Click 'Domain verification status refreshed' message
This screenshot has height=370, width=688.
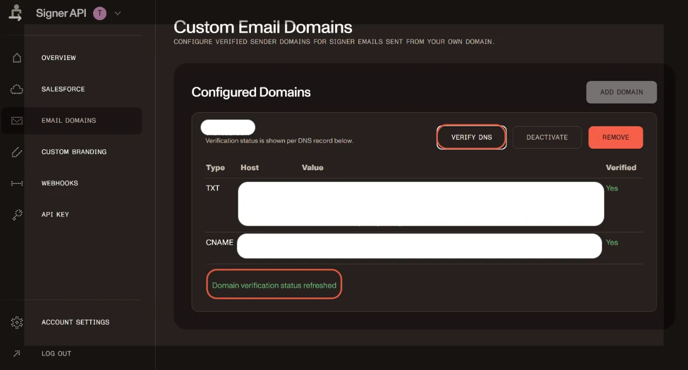[274, 285]
